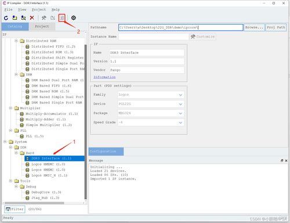Collapse the Distributed RAM tree node

pyautogui.click(x=16, y=41)
